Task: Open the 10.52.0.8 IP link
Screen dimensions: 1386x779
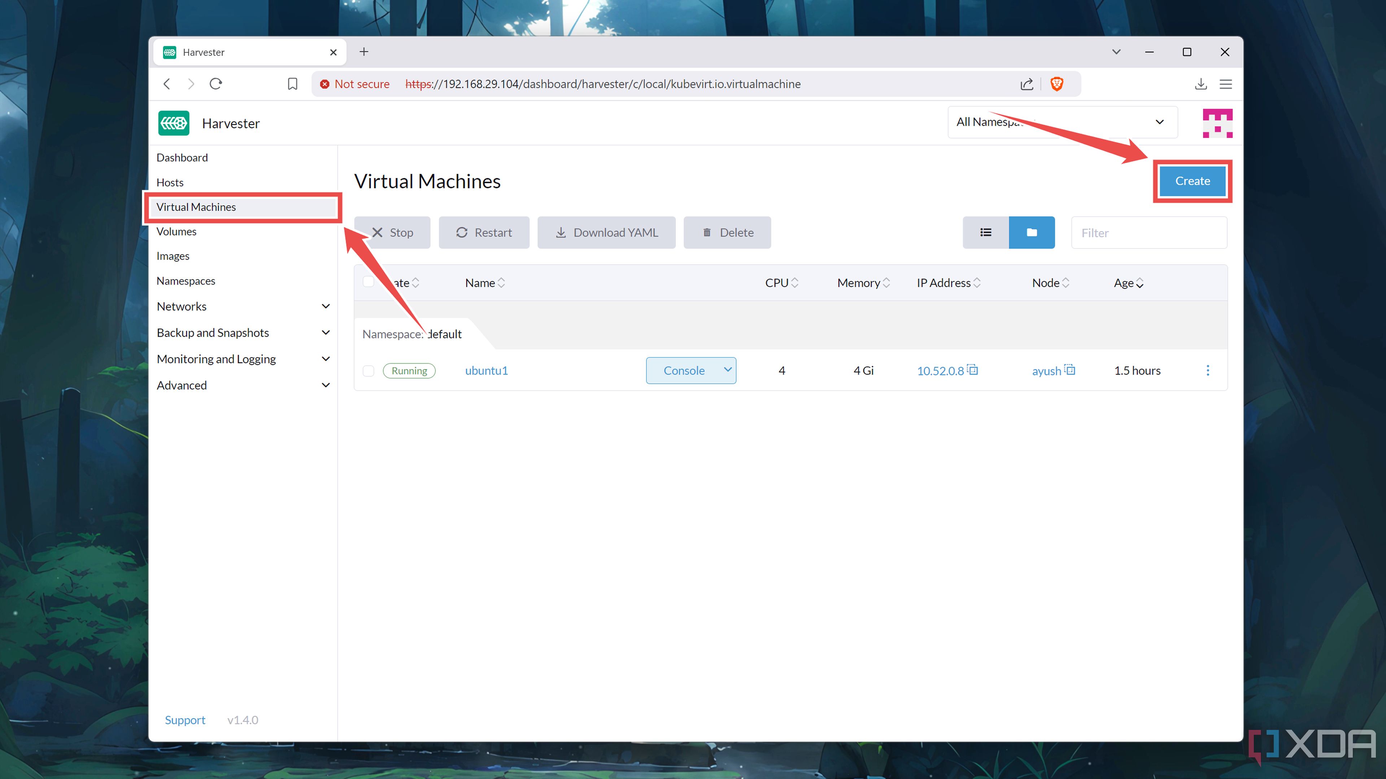Action: point(940,370)
